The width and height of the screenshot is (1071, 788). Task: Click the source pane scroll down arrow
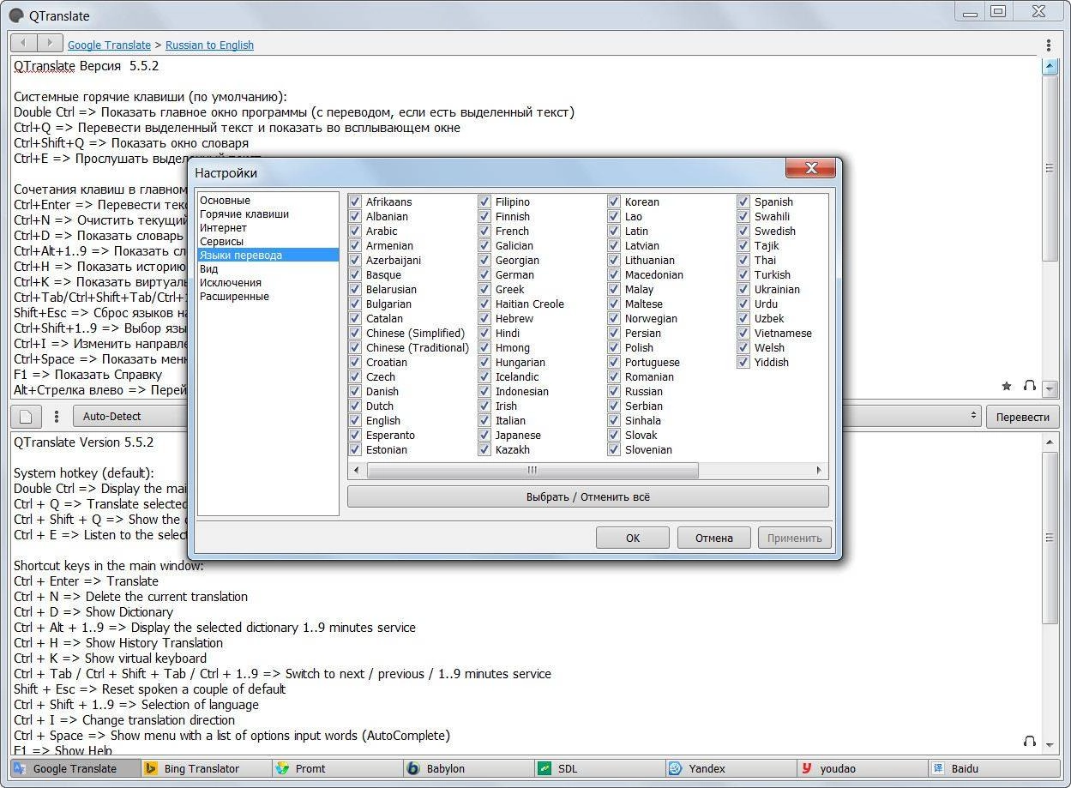1050,388
